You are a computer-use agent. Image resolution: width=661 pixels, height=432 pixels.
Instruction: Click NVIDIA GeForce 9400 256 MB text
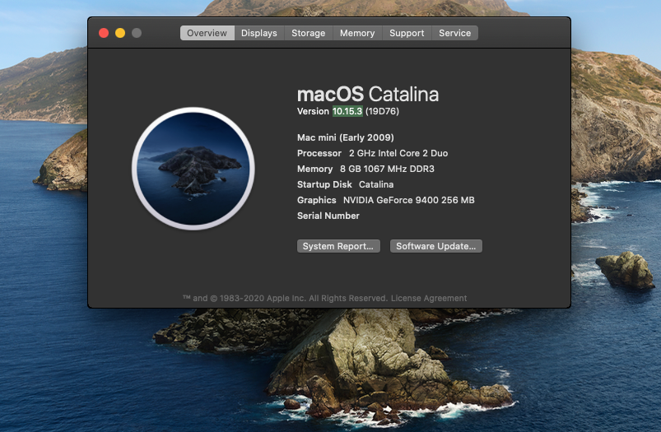(x=409, y=200)
